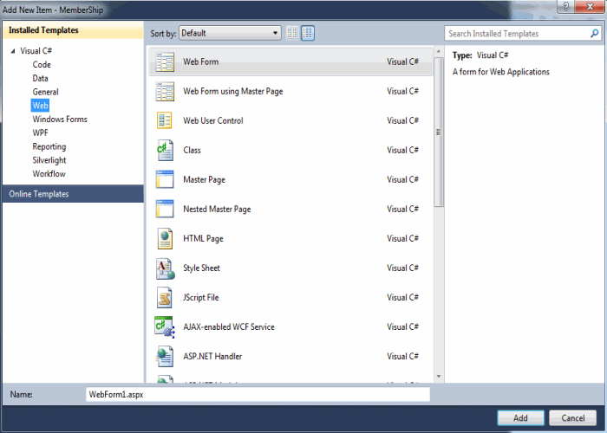Switch to medium icons list view
Viewport: 607px width, 433px height.
(x=308, y=33)
